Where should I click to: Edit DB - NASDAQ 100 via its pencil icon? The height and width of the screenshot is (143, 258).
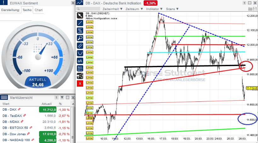33,140
